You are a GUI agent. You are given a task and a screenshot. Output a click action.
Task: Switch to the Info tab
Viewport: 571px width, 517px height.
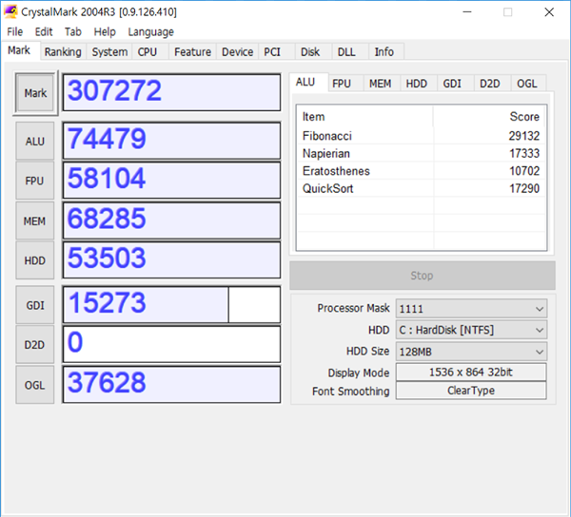click(384, 52)
